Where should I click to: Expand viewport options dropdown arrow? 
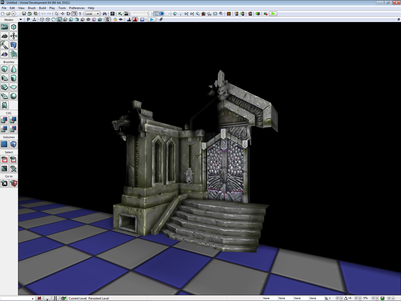(21, 20)
